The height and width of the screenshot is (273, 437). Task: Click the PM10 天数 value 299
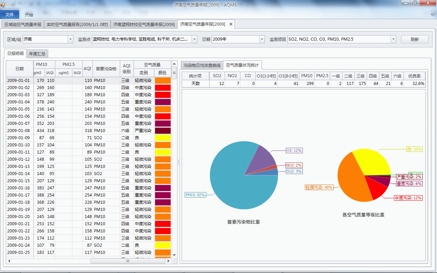[307, 83]
